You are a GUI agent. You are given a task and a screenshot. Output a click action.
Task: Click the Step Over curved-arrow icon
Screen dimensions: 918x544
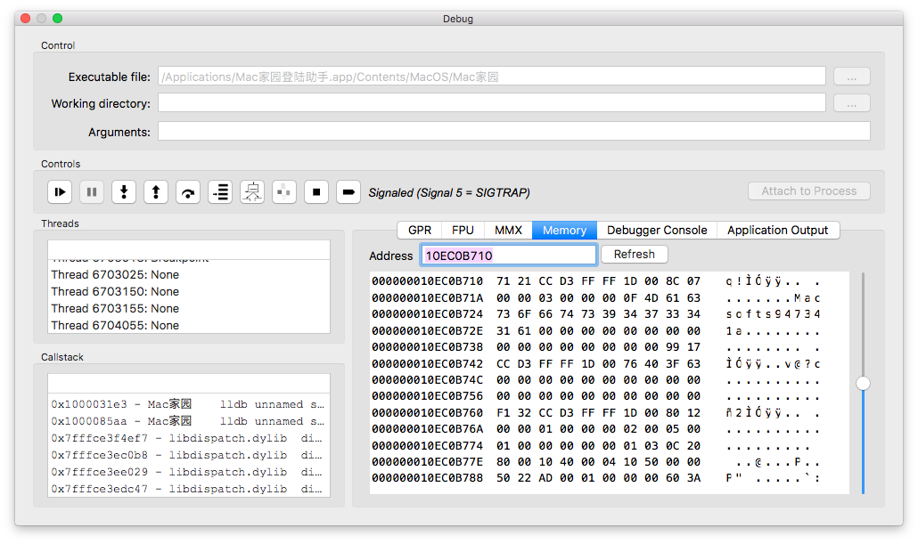click(x=188, y=191)
